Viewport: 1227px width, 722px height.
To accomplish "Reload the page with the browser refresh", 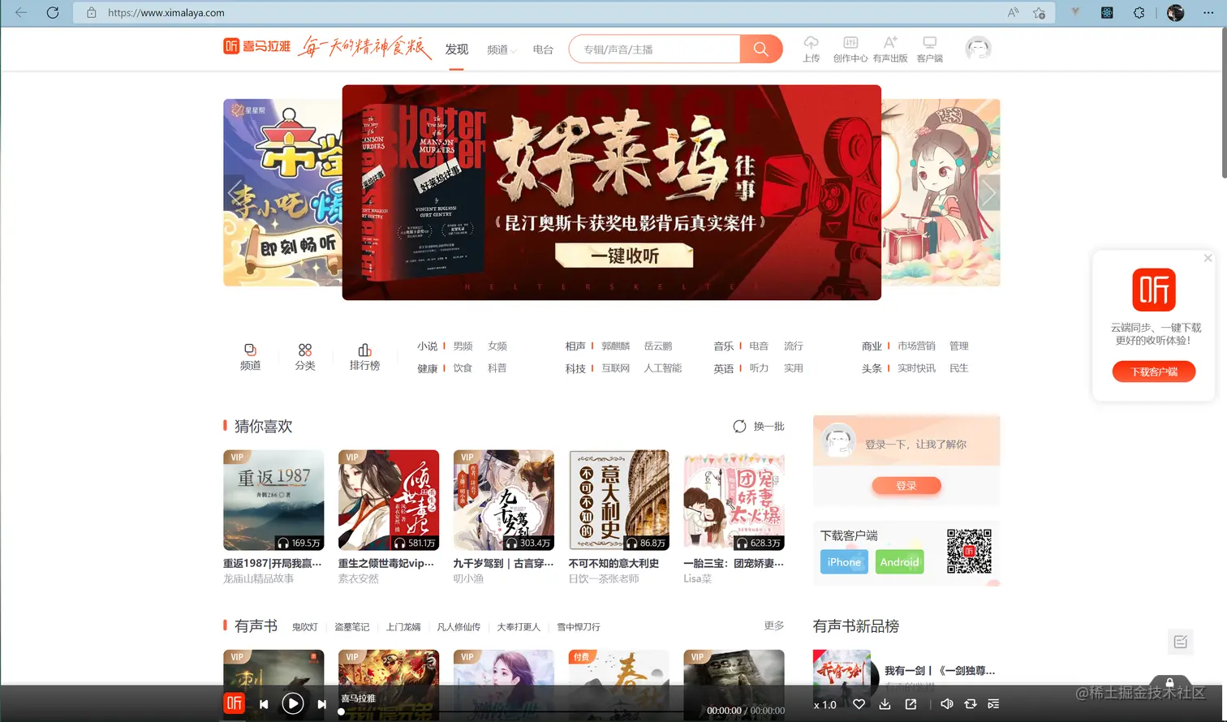I will 53,13.
